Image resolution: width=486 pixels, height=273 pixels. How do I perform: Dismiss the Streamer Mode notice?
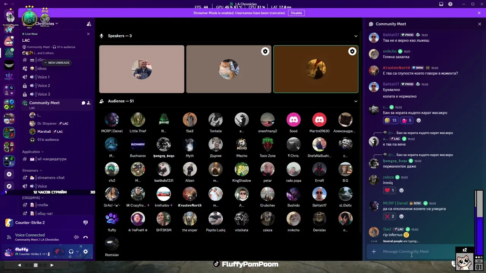pyautogui.click(x=479, y=13)
